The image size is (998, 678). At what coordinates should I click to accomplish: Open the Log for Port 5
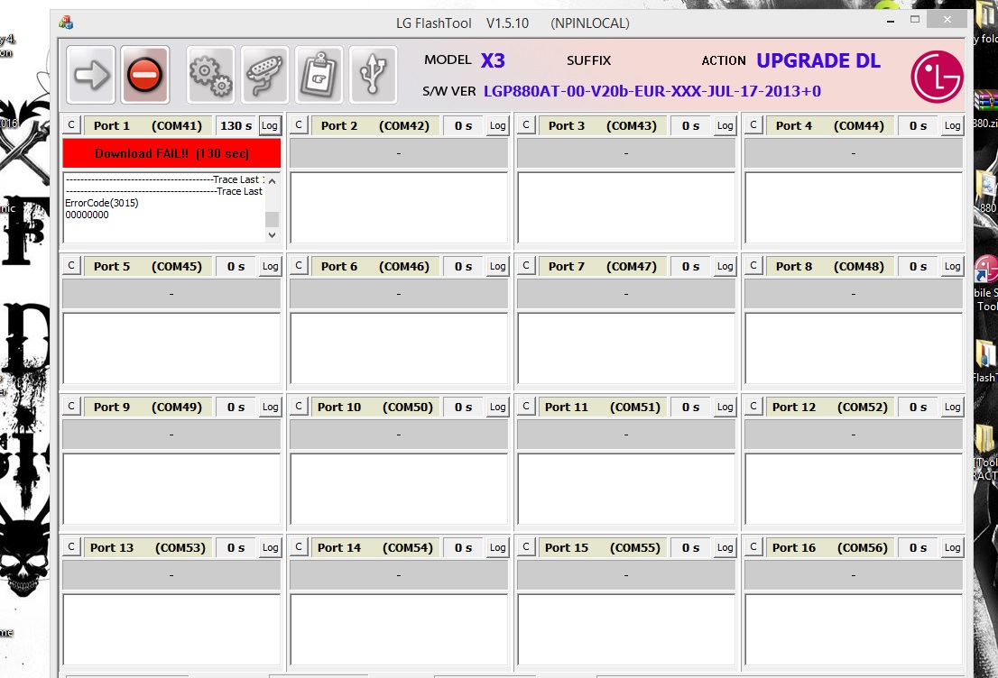pyautogui.click(x=270, y=267)
